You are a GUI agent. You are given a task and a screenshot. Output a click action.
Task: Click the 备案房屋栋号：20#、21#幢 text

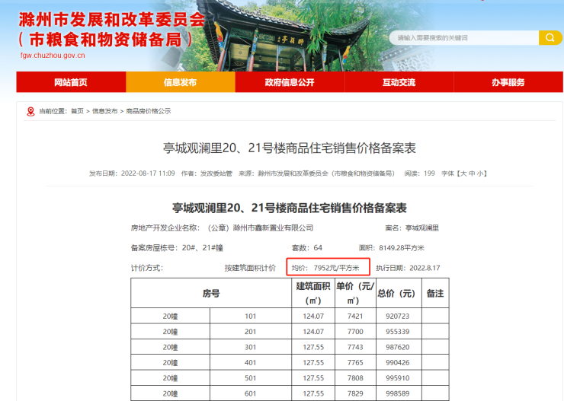pyautogui.click(x=177, y=248)
